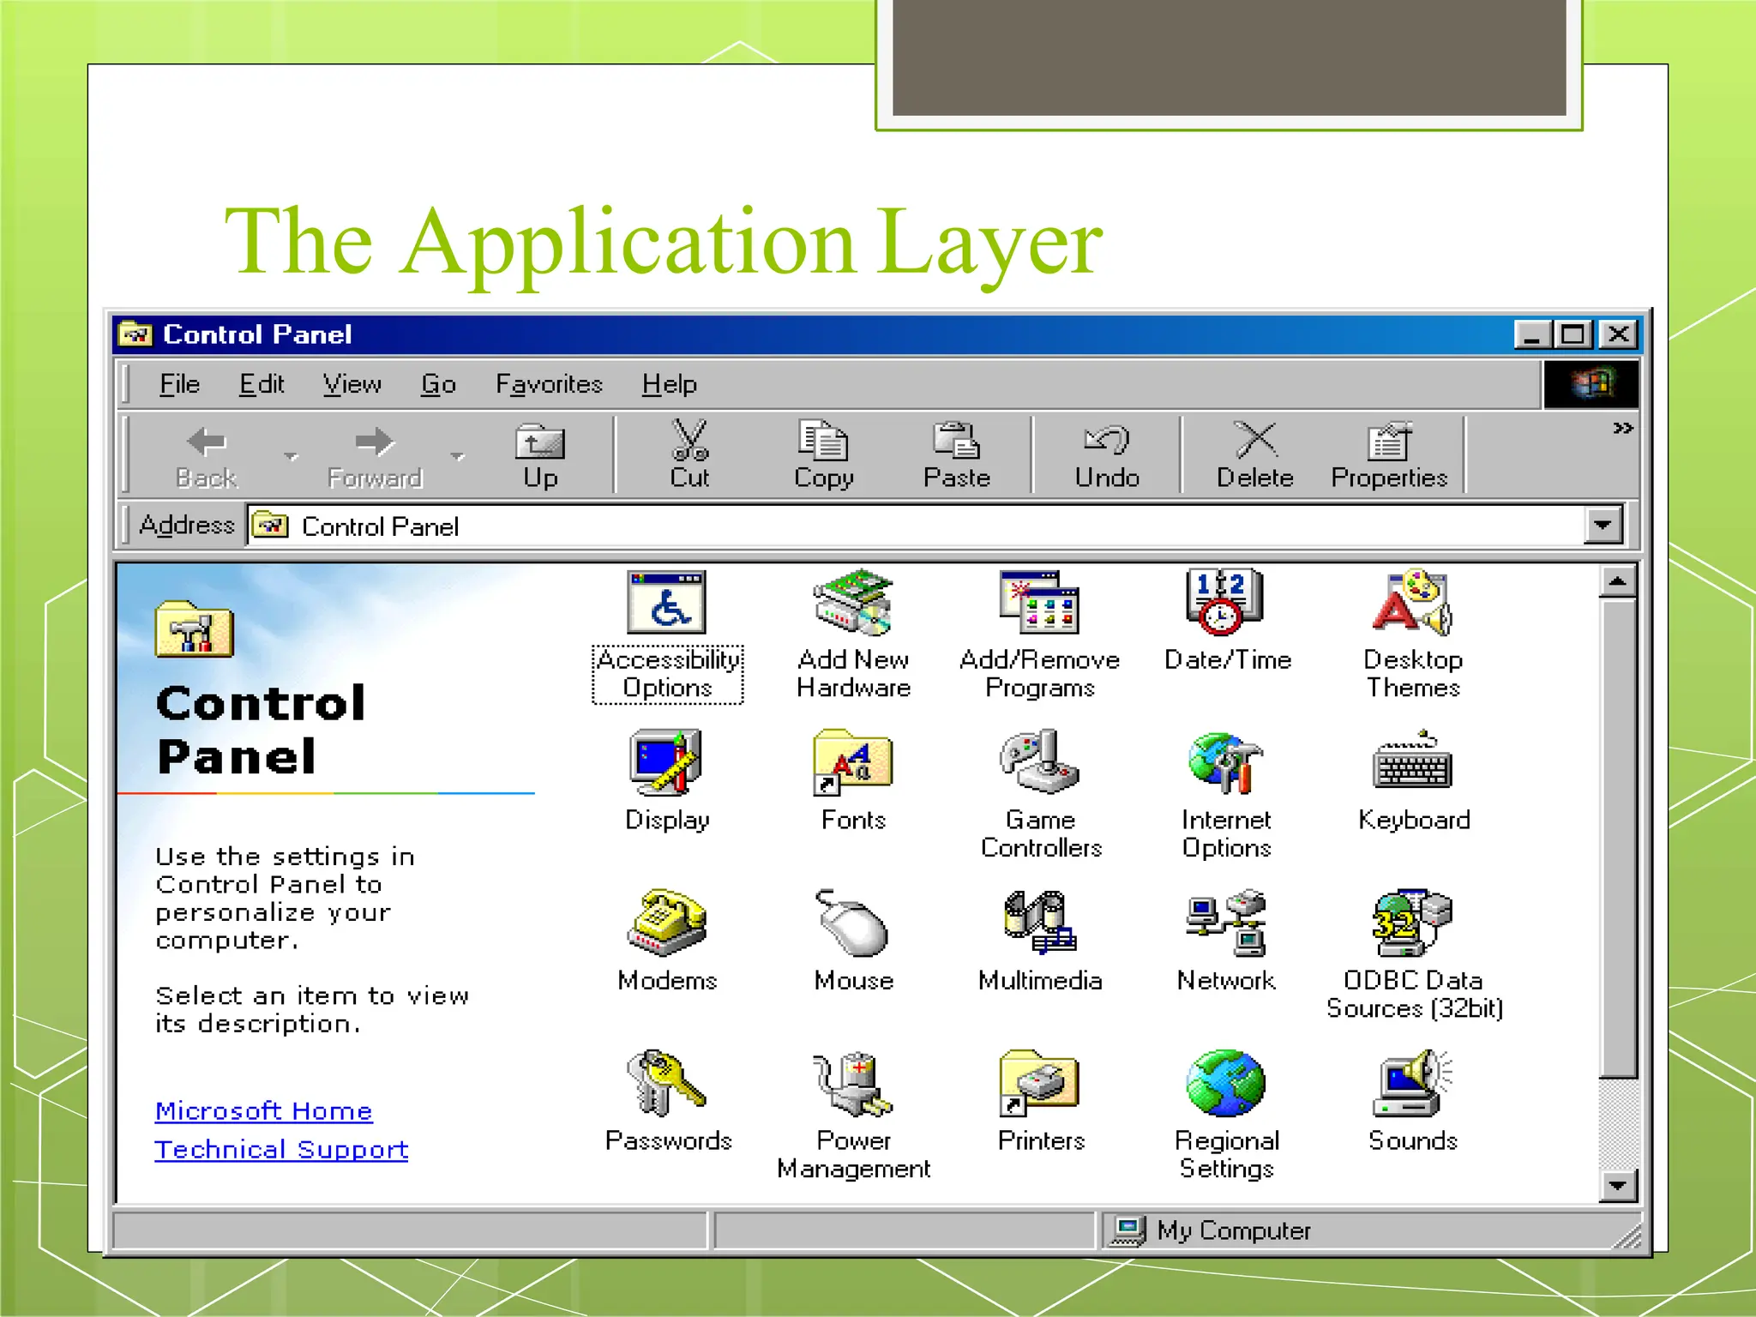Open the File menu
The height and width of the screenshot is (1317, 1756).
click(179, 384)
